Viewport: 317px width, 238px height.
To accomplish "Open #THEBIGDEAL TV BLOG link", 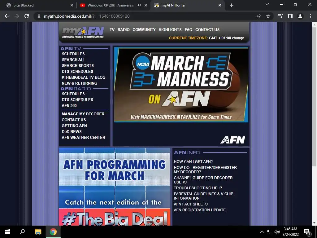I will click(84, 77).
